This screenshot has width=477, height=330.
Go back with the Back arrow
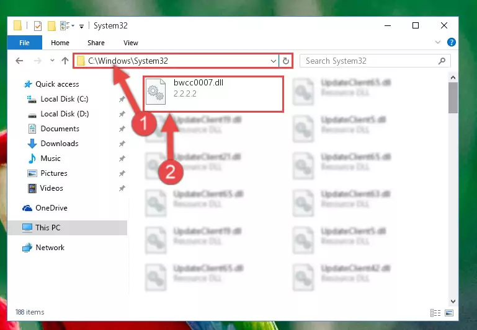coord(19,61)
